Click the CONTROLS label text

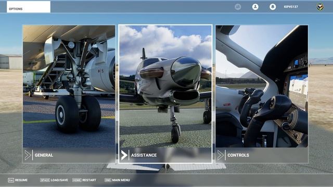(238, 155)
